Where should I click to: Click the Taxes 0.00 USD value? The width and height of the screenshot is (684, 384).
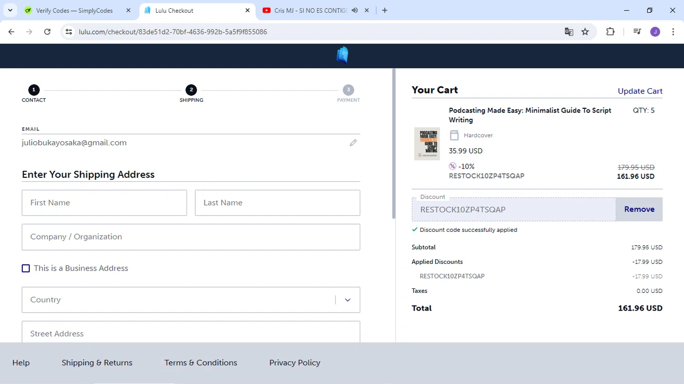649,291
